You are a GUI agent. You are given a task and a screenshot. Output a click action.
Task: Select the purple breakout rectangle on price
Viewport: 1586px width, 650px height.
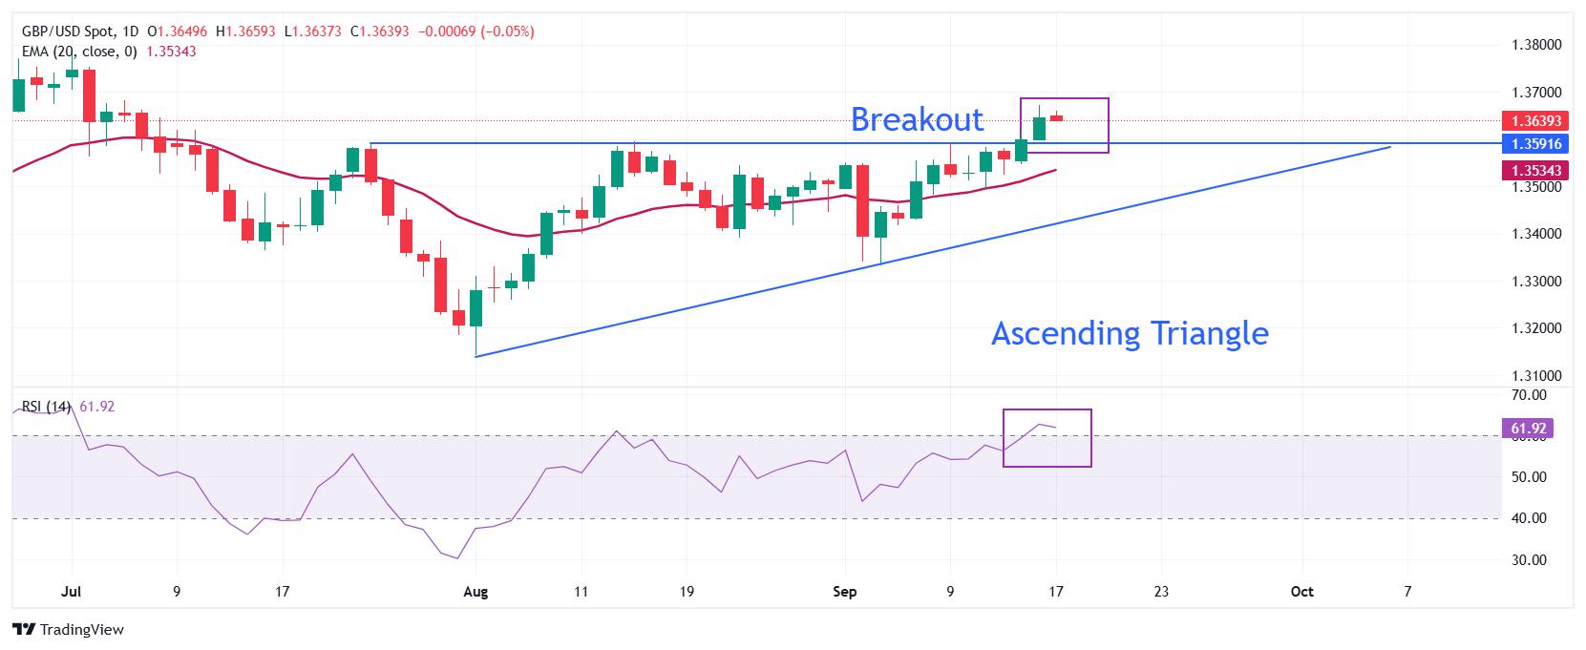click(x=1065, y=125)
